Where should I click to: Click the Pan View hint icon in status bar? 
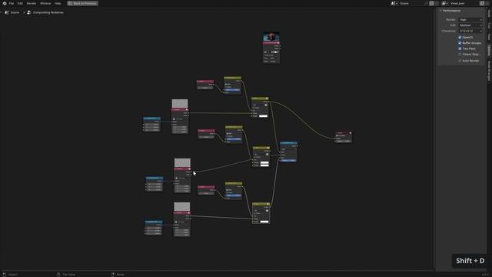(x=58, y=275)
